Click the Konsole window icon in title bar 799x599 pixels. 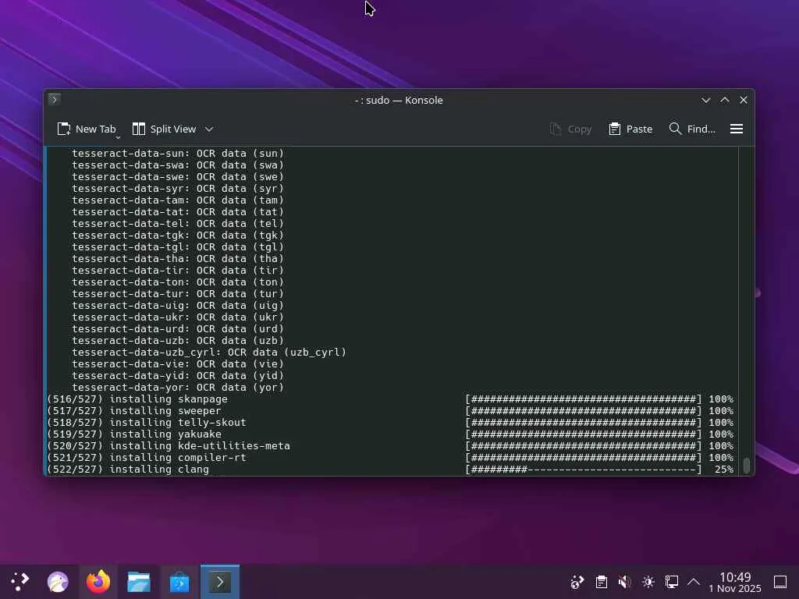pos(55,99)
